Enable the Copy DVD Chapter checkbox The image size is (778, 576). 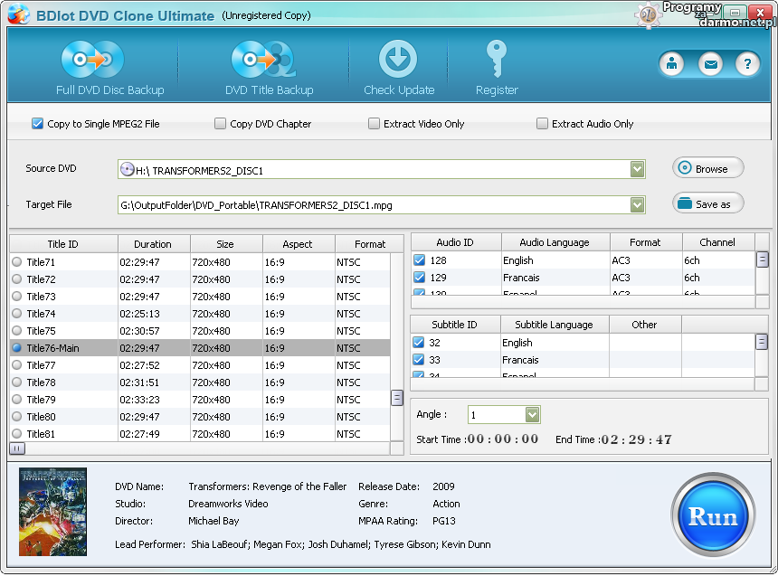[221, 124]
